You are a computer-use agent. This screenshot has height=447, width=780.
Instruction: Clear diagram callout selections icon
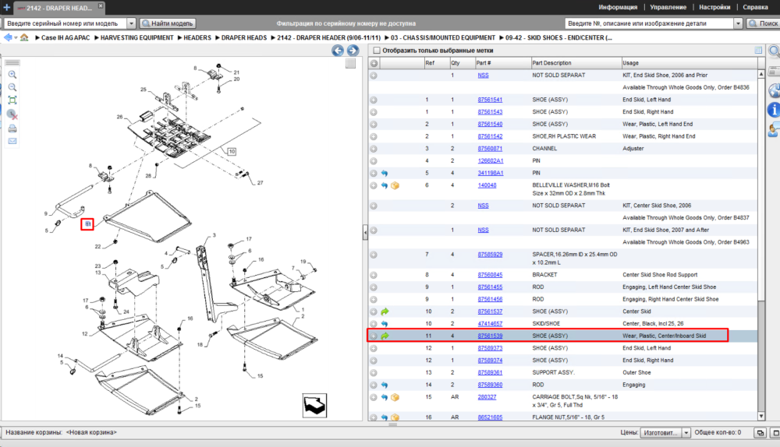click(x=12, y=114)
